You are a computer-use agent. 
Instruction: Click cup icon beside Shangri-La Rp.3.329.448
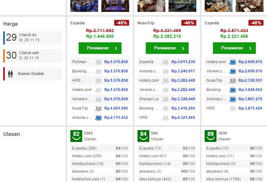[165, 99]
